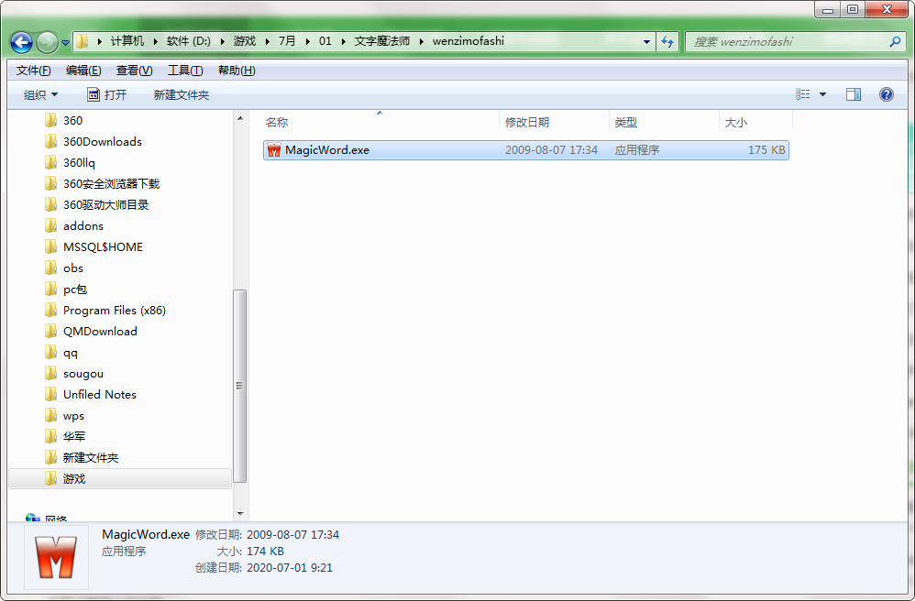Screen dimensions: 915x601
Task: Maximize the Explorer window
Action: click(853, 9)
